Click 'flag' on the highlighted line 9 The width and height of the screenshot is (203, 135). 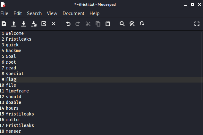pyautogui.click(x=11, y=79)
